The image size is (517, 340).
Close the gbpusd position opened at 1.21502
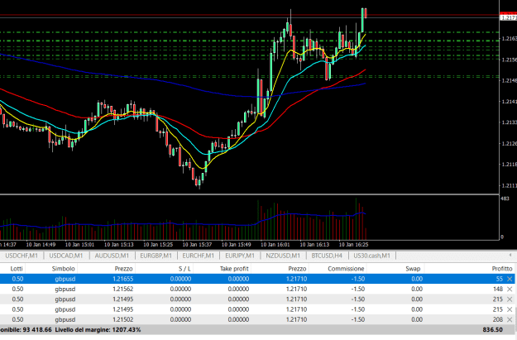pos(510,319)
